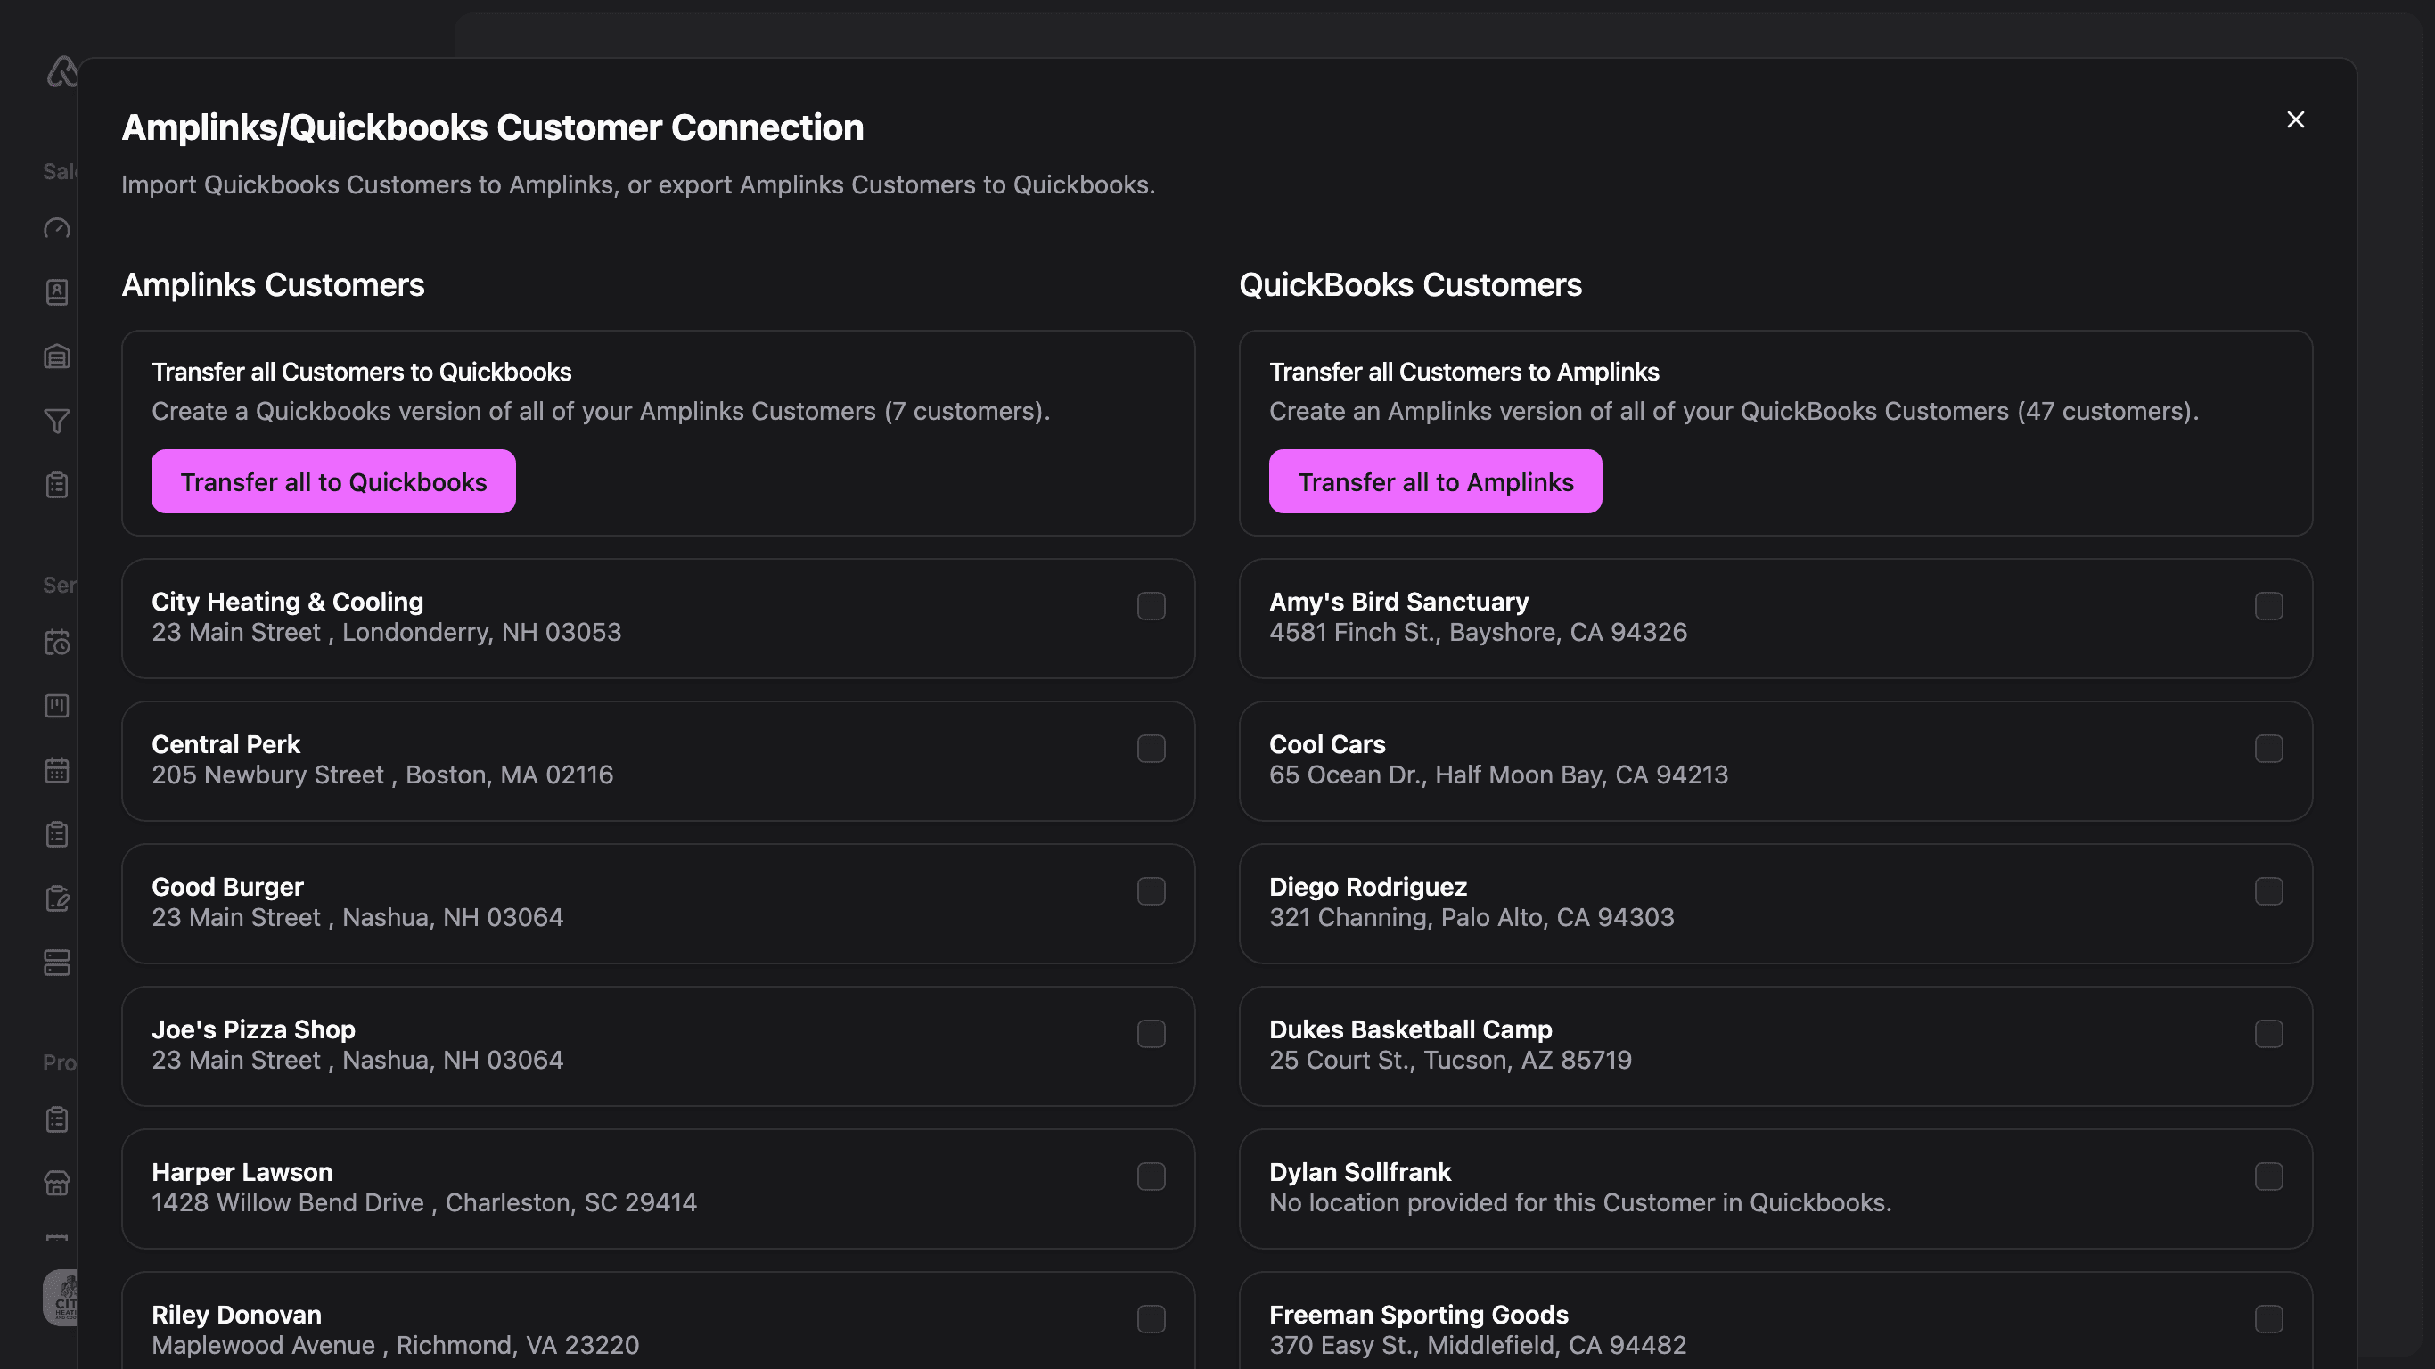Select Harper Lawson's checkbox
Image resolution: width=2435 pixels, height=1369 pixels.
point(1151,1176)
